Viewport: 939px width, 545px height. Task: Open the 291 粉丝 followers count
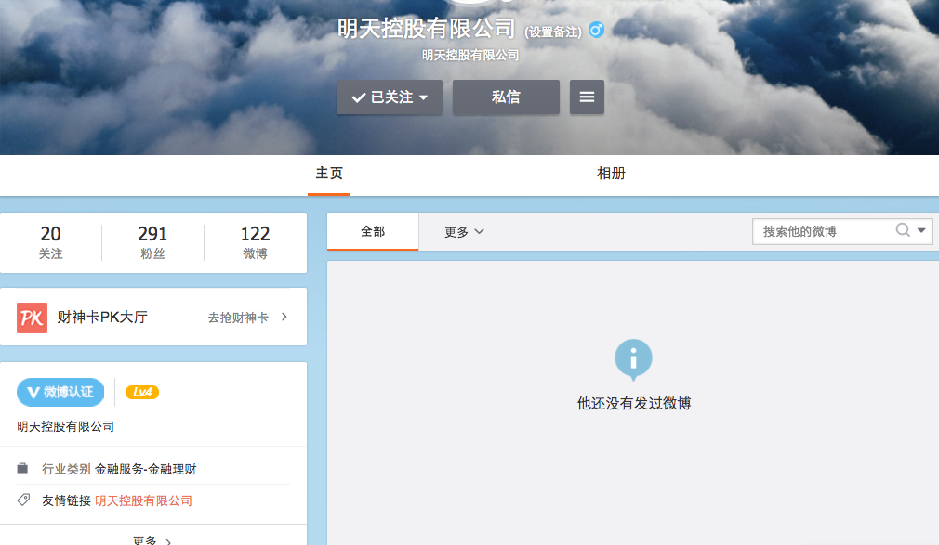coord(152,242)
